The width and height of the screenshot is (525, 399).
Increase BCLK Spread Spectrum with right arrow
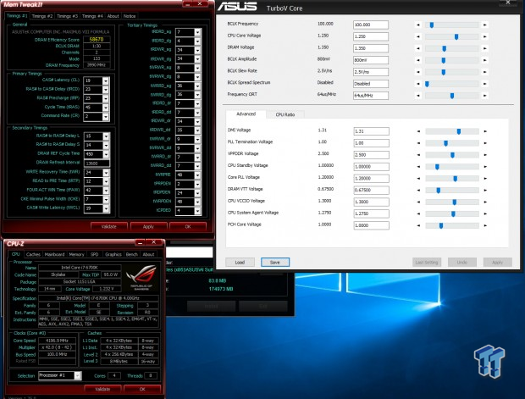[485, 84]
